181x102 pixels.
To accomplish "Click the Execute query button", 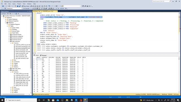I will [26, 8].
